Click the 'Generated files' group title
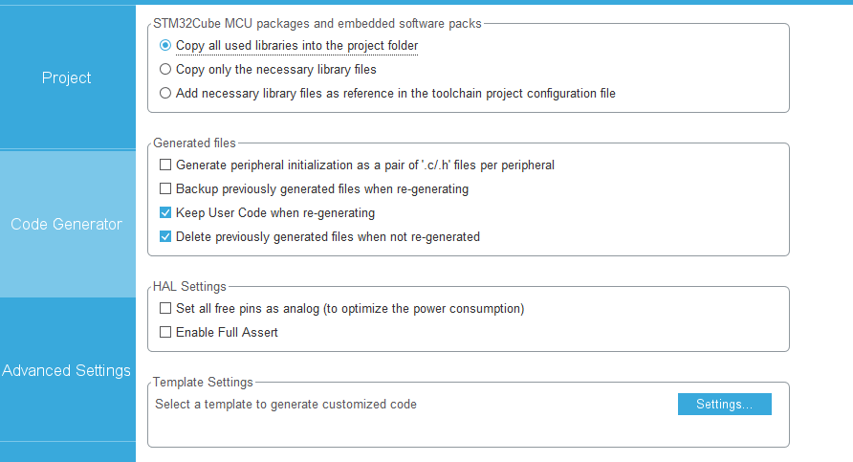 [x=194, y=143]
